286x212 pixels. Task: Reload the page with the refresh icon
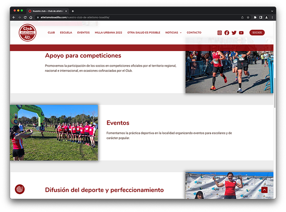pyautogui.click(x=25, y=17)
